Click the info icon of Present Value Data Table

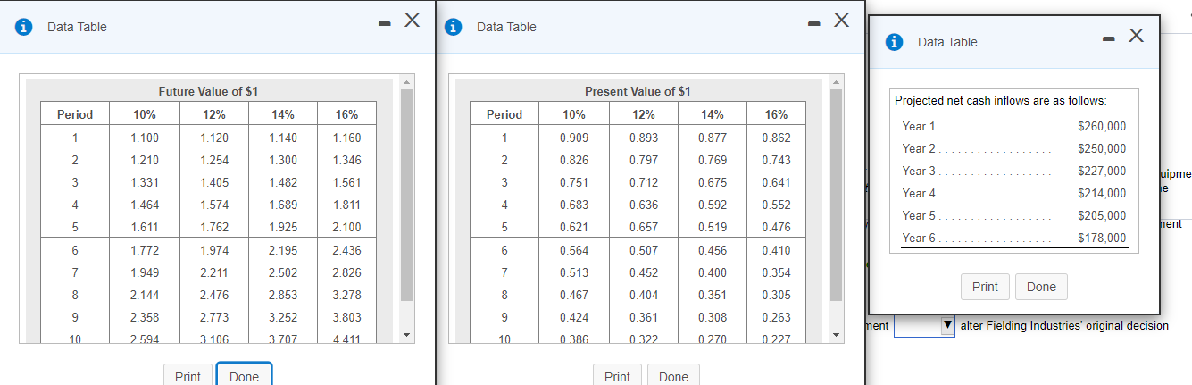coord(454,27)
